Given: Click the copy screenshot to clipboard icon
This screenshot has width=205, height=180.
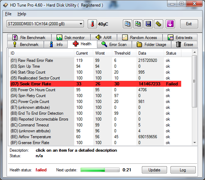Looking at the screenshot, I should coord(138,24).
